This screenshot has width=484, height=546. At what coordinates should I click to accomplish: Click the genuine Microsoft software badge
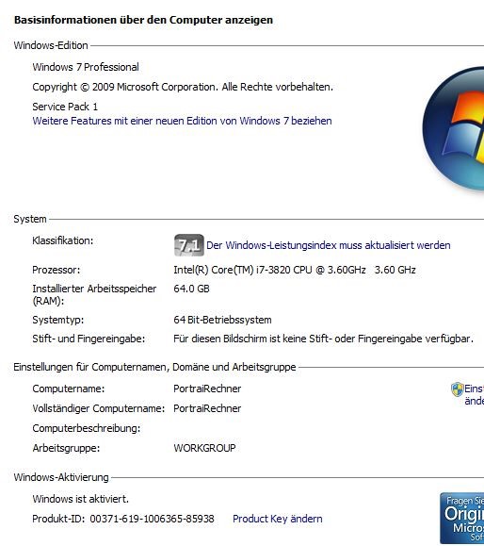tap(462, 518)
